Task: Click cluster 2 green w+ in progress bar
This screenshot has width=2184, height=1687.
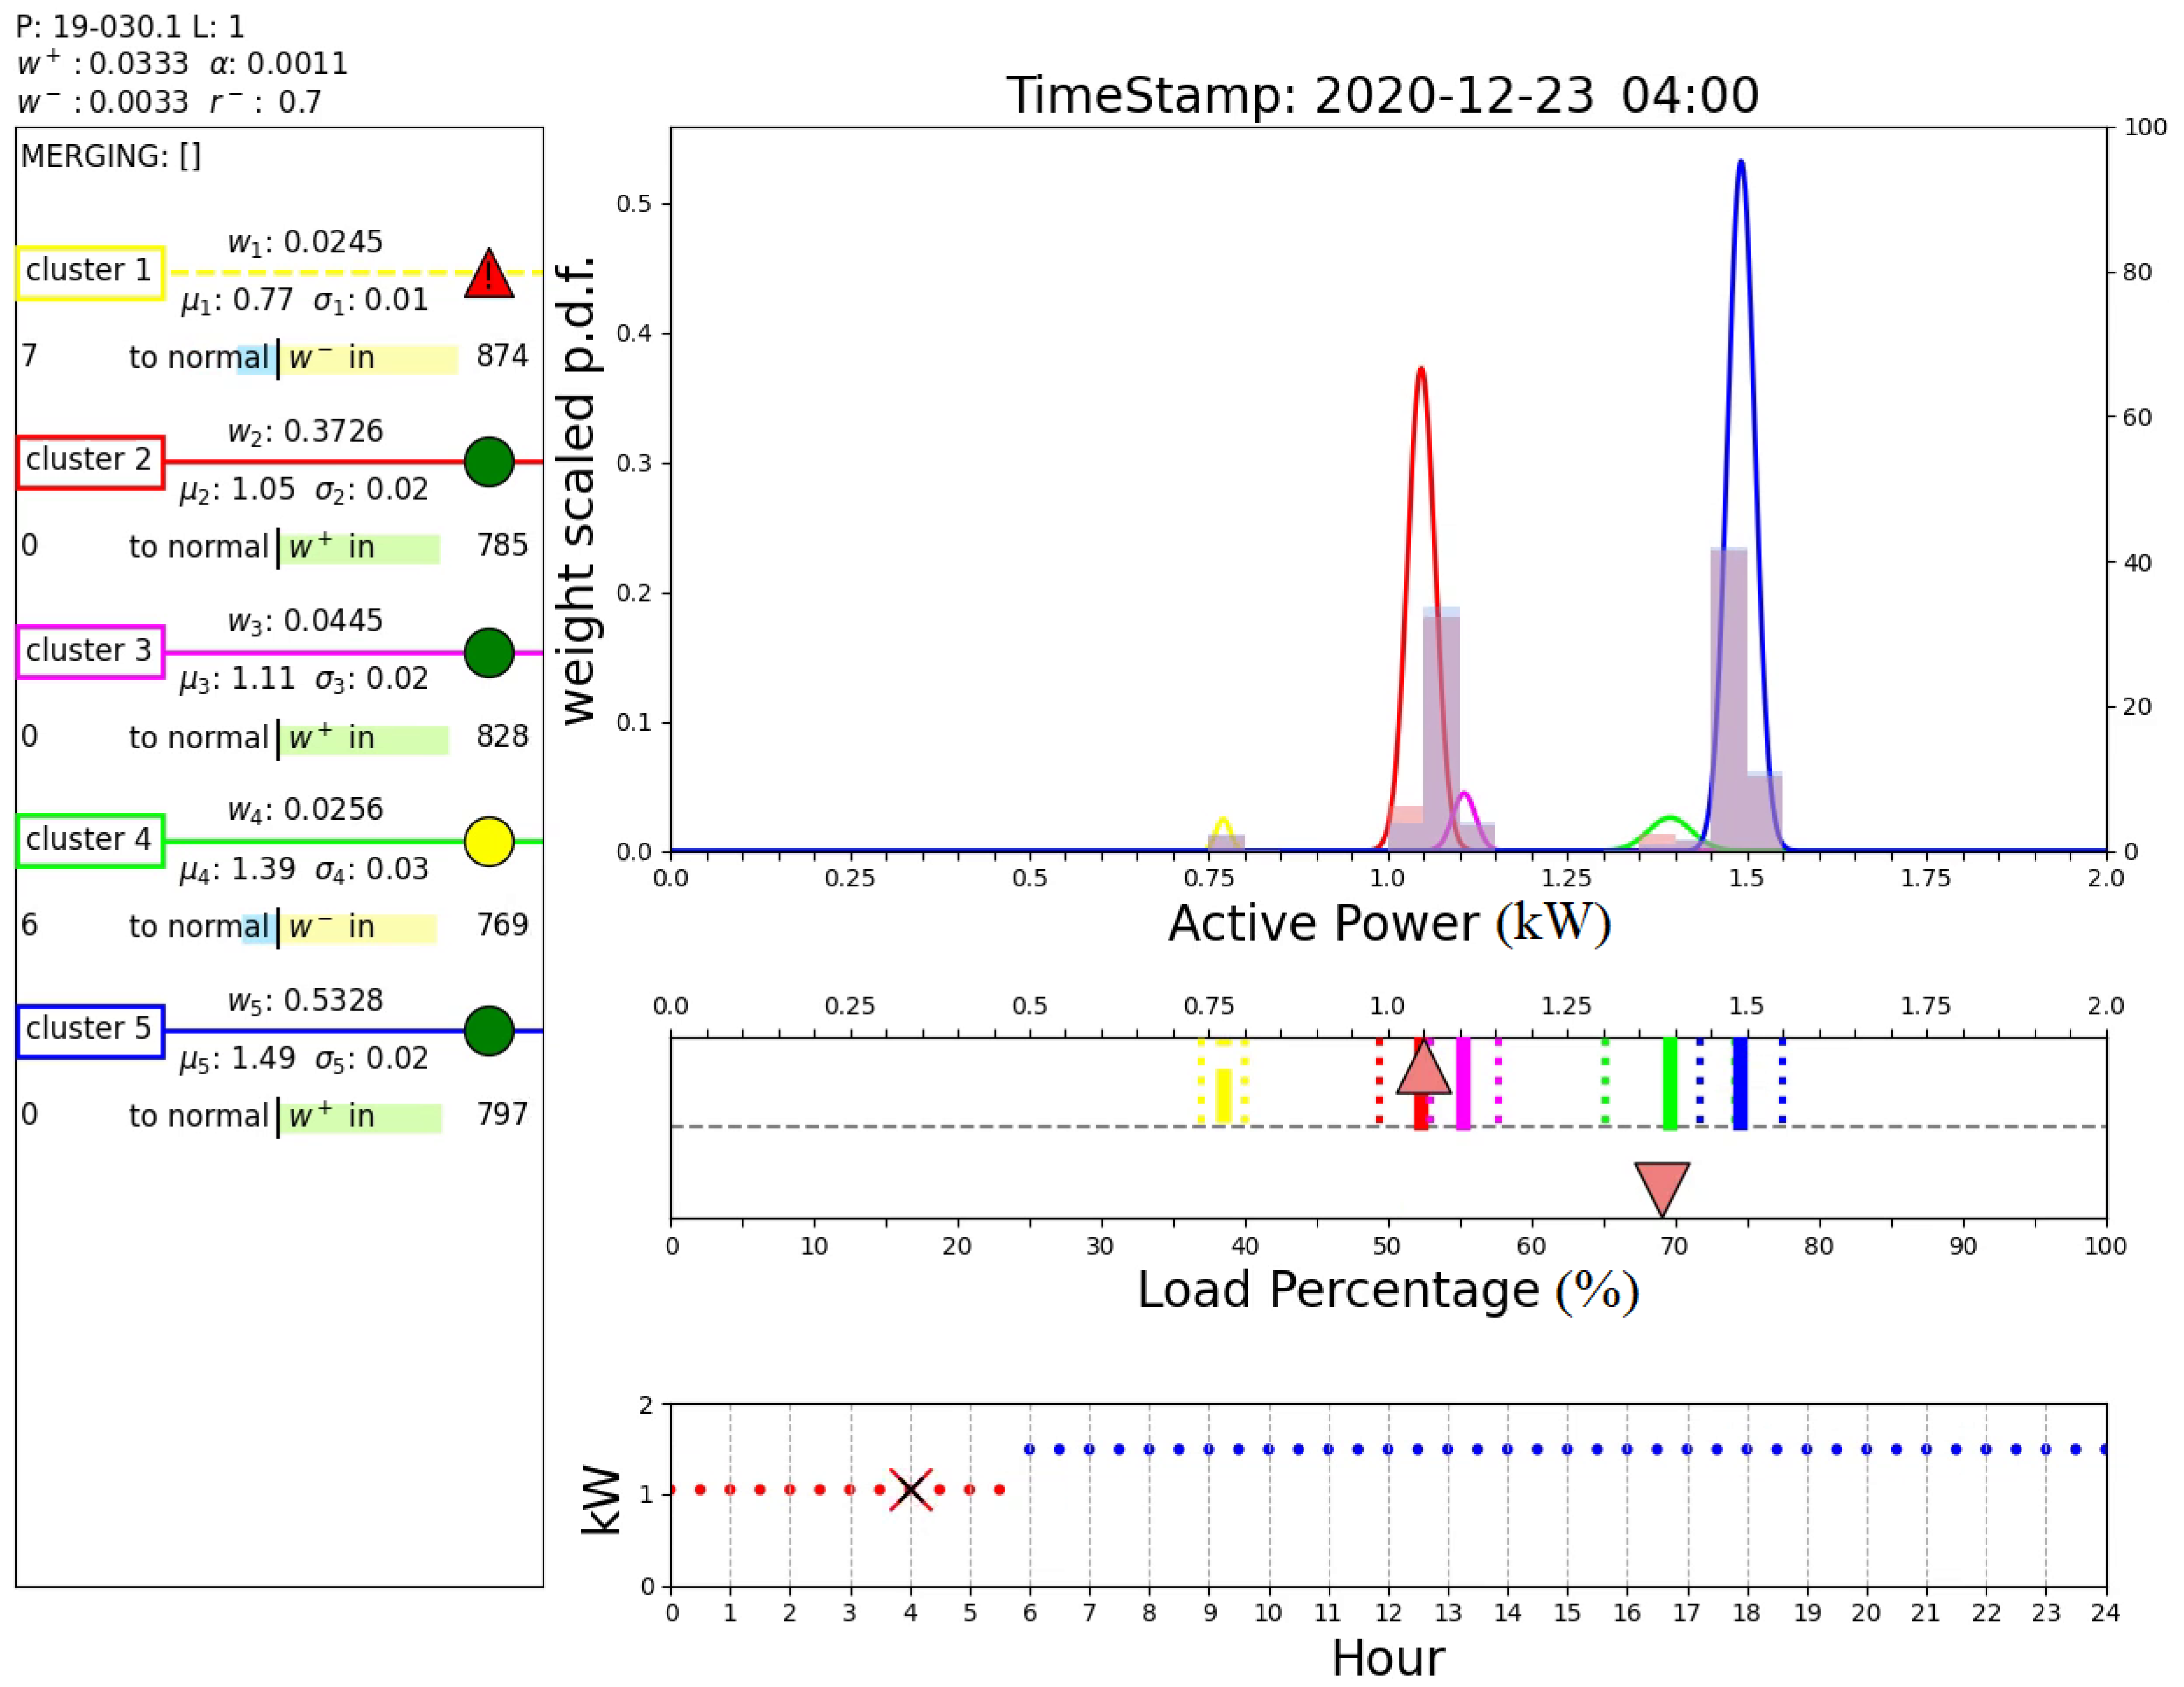Action: (x=359, y=548)
